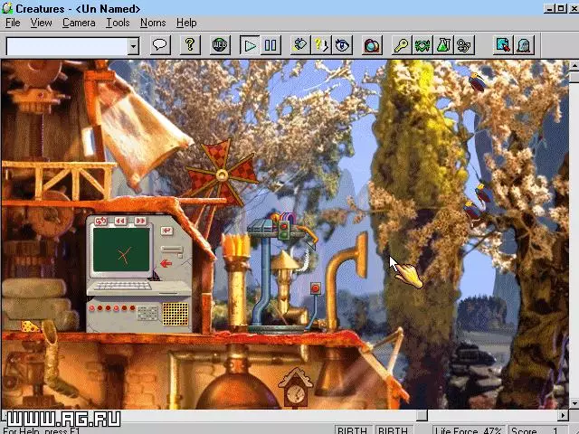
Task: Open the WEB globe toolbar icon
Action: pos(220,45)
